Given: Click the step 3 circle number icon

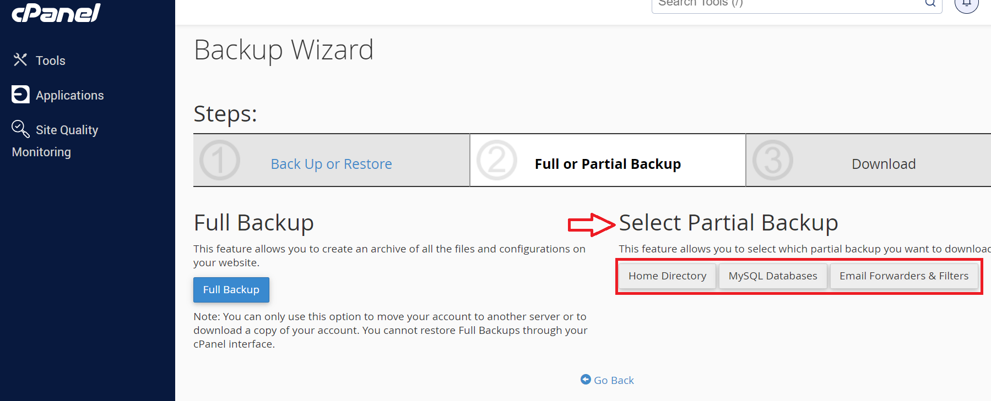Looking at the screenshot, I should [773, 160].
